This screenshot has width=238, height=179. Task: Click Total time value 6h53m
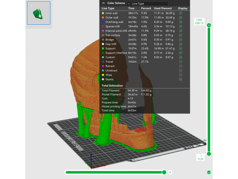(x=132, y=110)
